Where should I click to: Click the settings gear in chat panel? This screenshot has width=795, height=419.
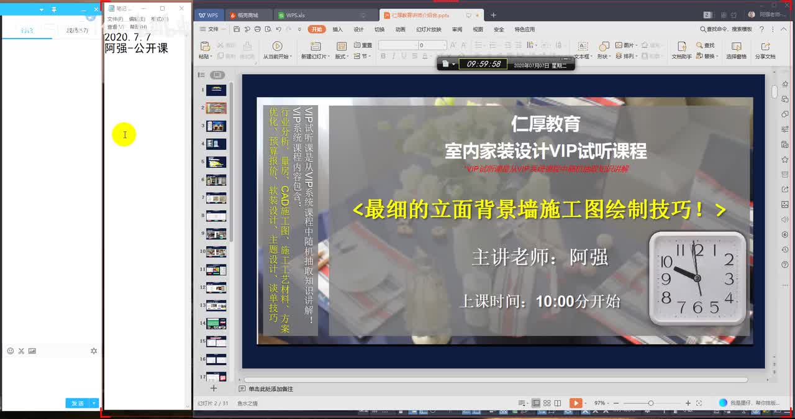94,351
